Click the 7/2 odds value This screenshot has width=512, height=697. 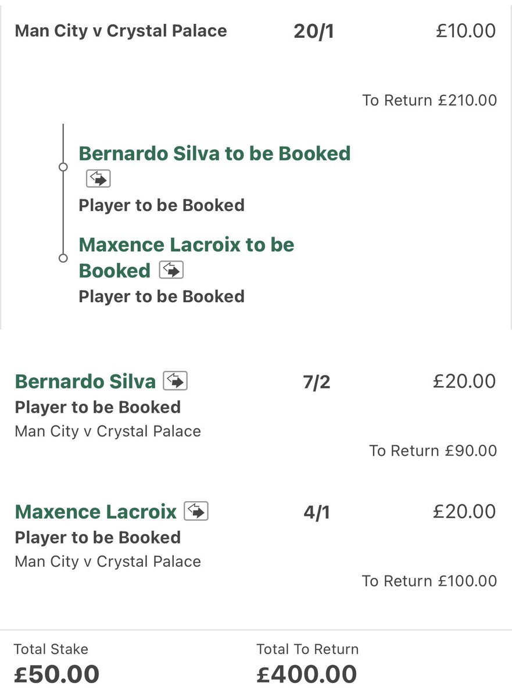pos(317,382)
